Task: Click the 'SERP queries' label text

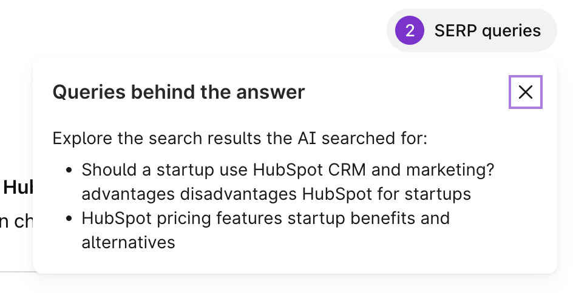Action: 487,30
